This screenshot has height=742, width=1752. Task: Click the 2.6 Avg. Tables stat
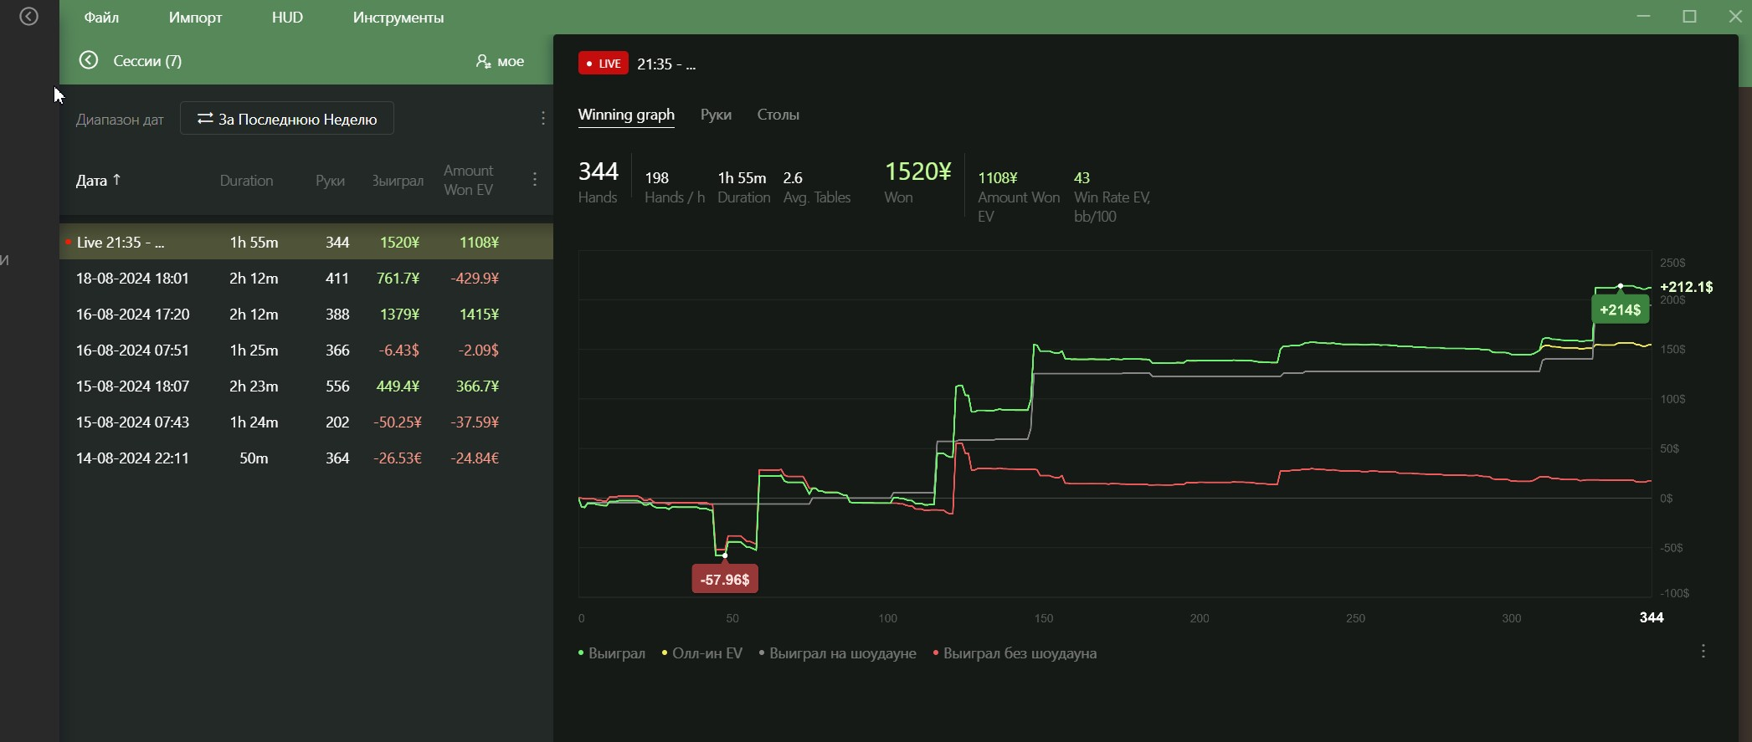tap(816, 187)
